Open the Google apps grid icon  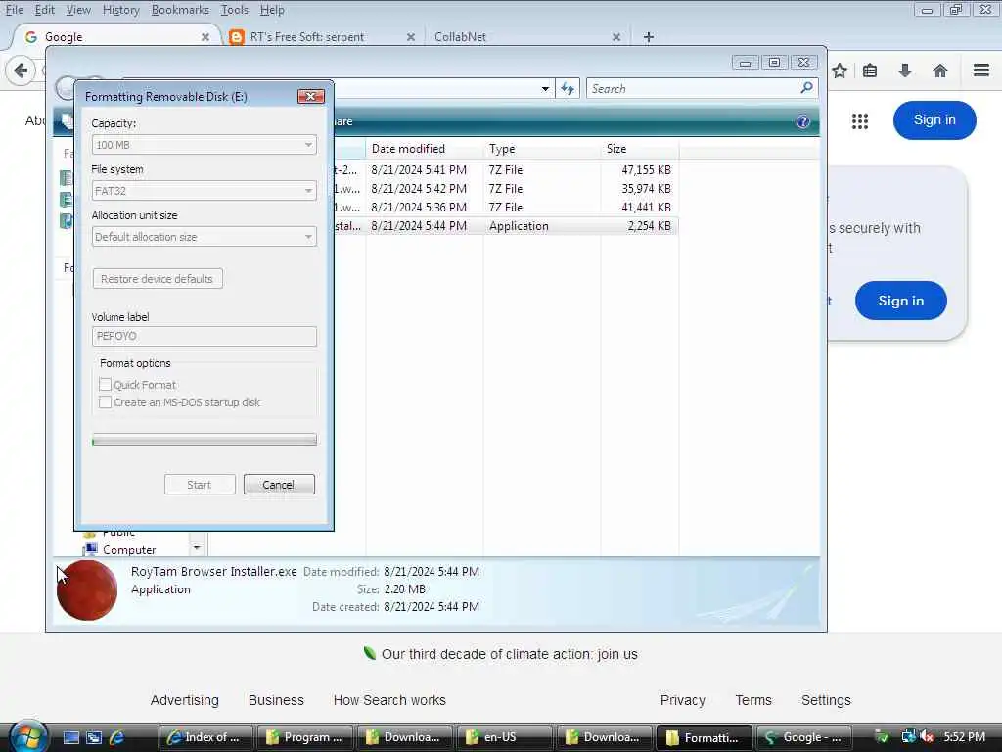[860, 120]
